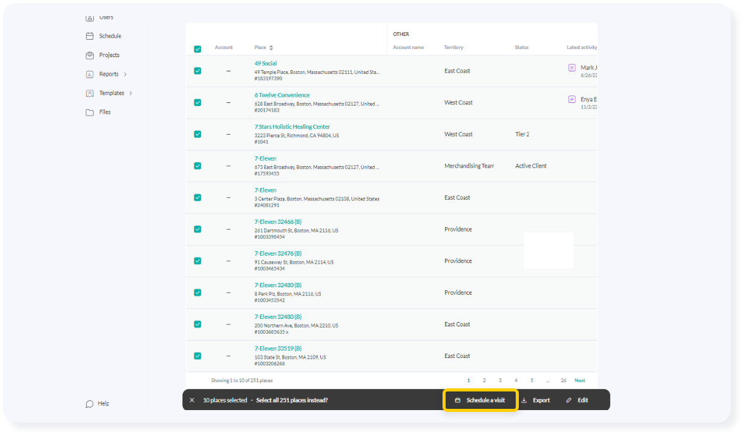The width and height of the screenshot is (746, 438).
Task: Click the Projects briefcase icon
Action: [x=89, y=55]
